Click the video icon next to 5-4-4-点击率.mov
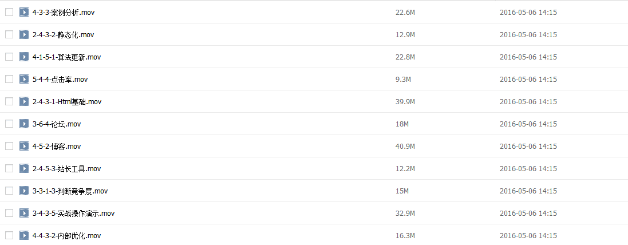Screen dimensions: 628x245 [x=23, y=79]
